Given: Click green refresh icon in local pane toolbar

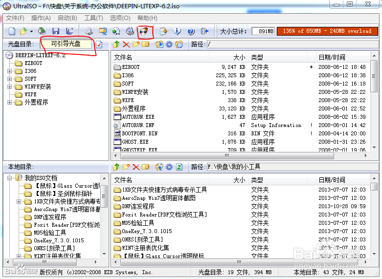Looking at the screenshot, I should [x=180, y=167].
